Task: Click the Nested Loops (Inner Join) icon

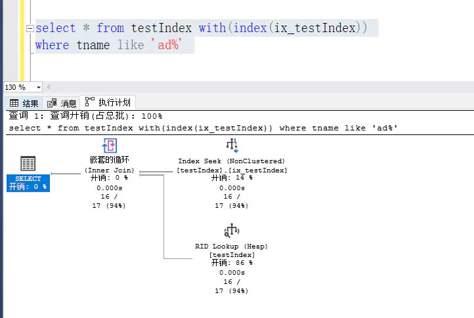Action: click(110, 146)
